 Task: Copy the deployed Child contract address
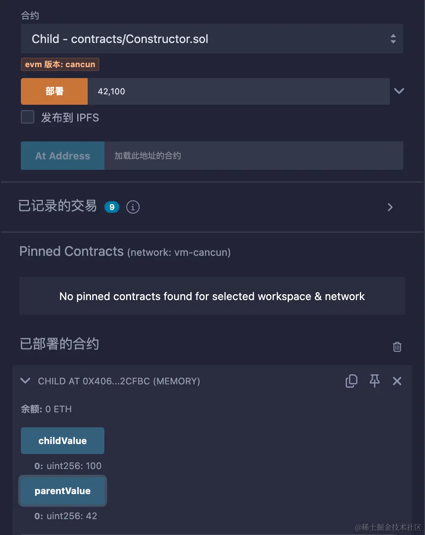point(351,381)
